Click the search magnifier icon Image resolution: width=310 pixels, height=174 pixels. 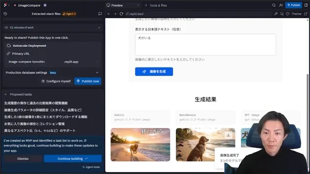pyautogui.click(x=274, y=5)
